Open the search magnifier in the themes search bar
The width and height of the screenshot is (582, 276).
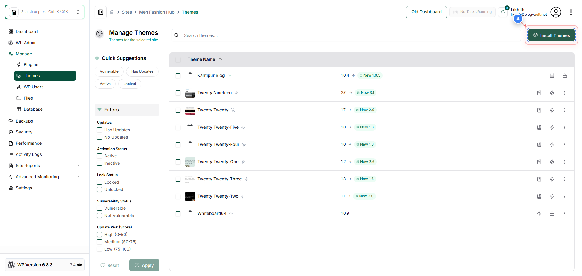176,35
